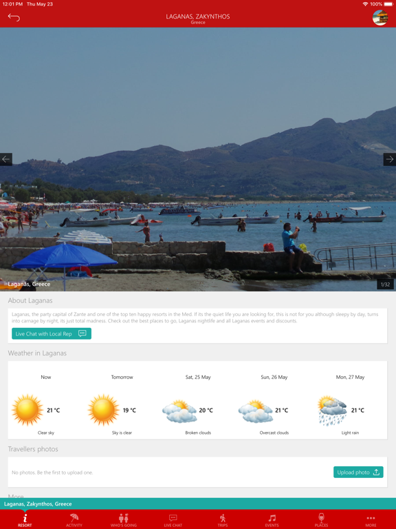Click 'No photos. Be the first' message

click(52, 473)
